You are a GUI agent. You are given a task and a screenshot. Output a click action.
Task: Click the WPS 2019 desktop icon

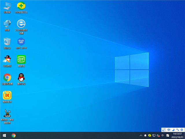(x=21, y=42)
